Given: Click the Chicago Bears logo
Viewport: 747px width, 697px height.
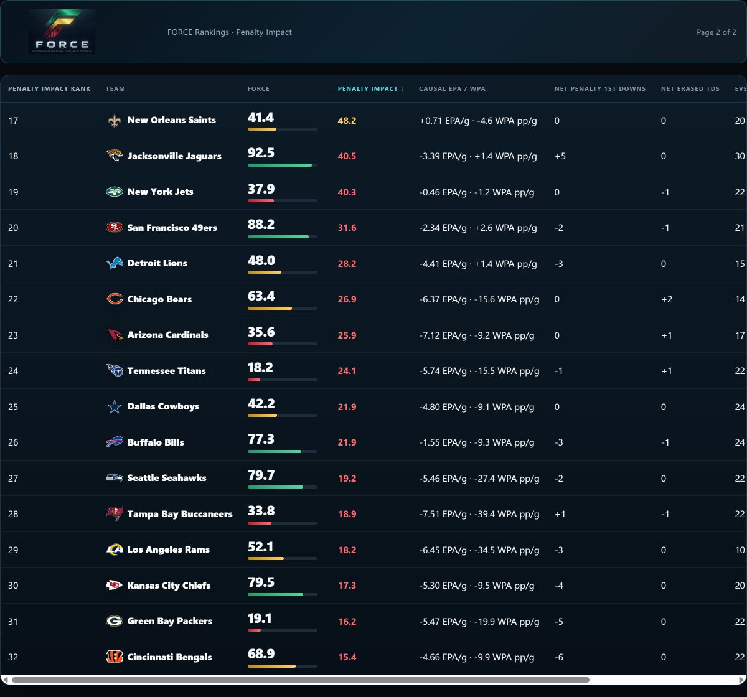Looking at the screenshot, I should tap(115, 299).
